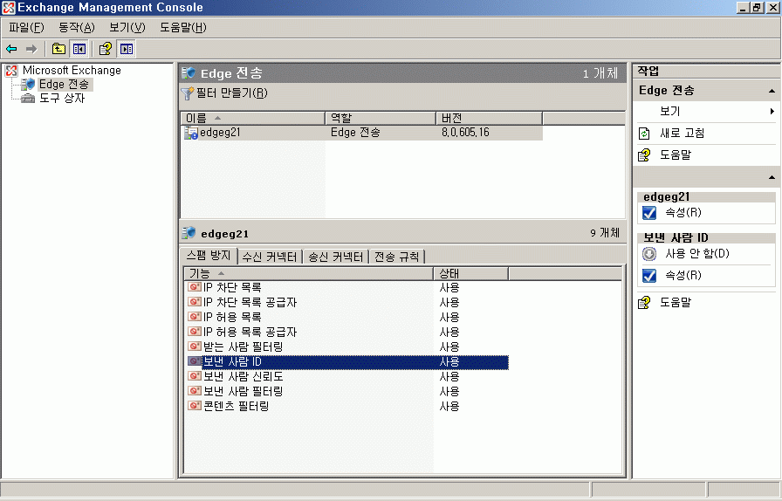Click the Up one level folder icon
The image size is (782, 501).
(58, 49)
